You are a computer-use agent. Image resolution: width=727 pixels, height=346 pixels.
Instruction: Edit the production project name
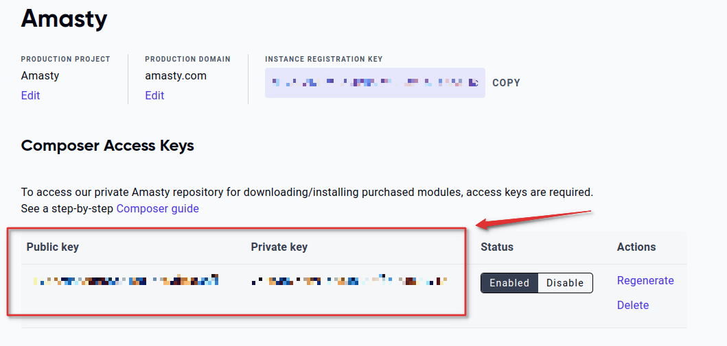point(31,95)
